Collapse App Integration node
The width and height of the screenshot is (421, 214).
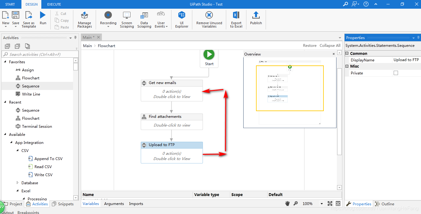[x=11, y=142]
